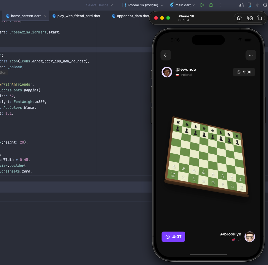Open IDE-wide Search with the magnifier icon

pos(265,5)
